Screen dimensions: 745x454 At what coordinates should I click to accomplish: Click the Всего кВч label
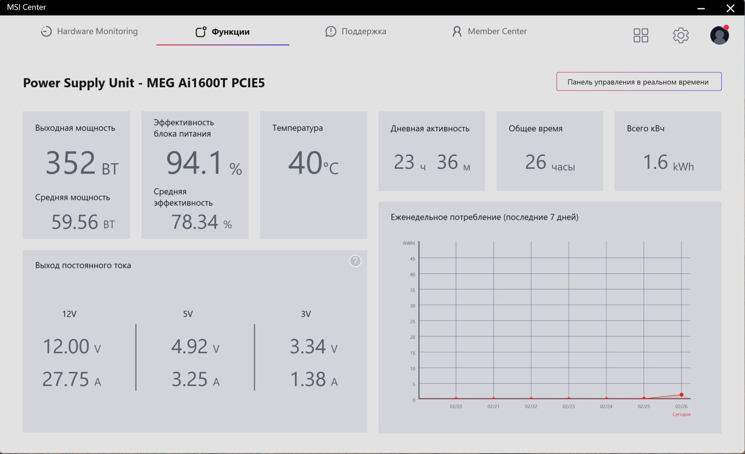(x=646, y=129)
